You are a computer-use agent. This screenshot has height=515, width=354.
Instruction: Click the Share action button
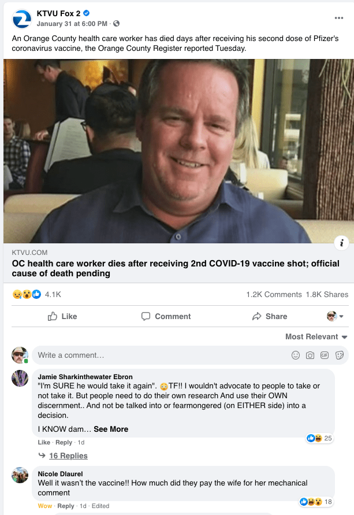[270, 316]
